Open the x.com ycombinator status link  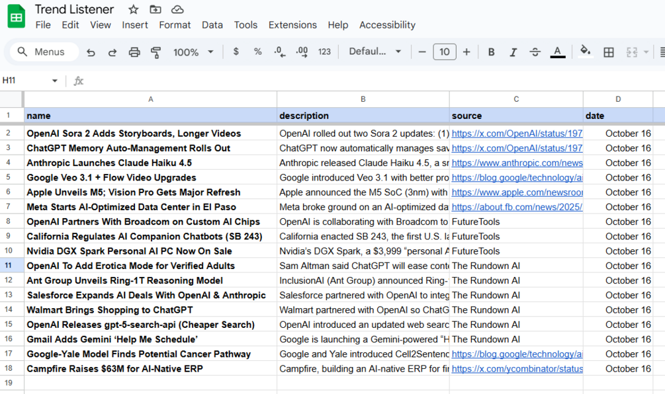tap(517, 369)
